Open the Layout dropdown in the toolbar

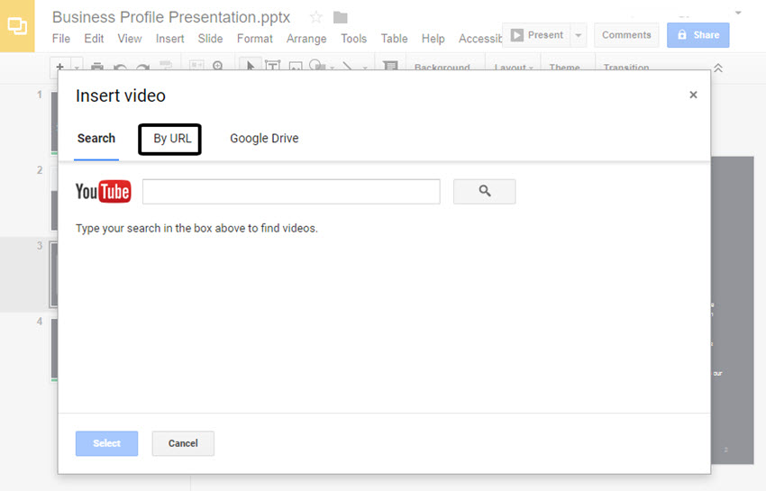coord(514,68)
